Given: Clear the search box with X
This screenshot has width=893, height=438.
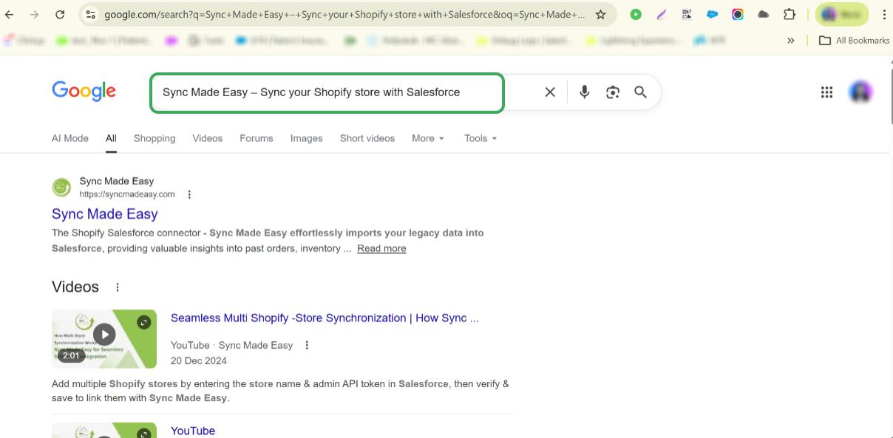Looking at the screenshot, I should tap(550, 92).
